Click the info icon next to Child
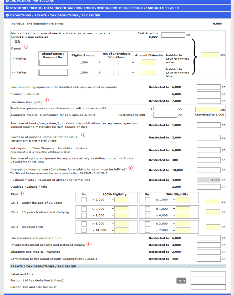 click(22, 194)
